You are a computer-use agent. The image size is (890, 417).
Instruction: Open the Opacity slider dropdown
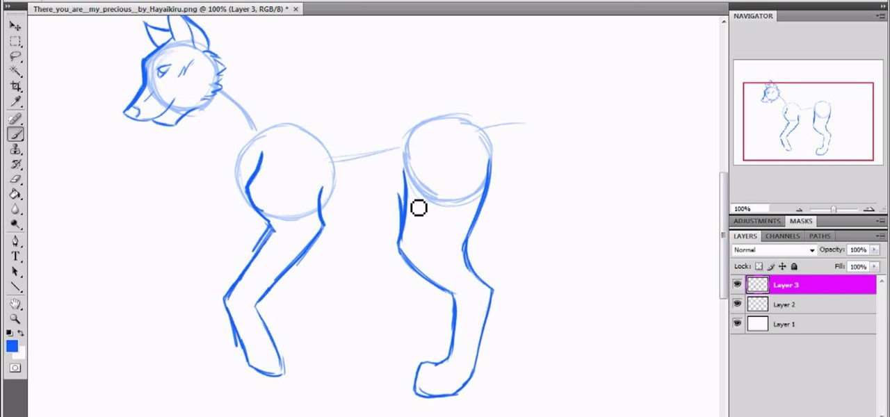874,250
